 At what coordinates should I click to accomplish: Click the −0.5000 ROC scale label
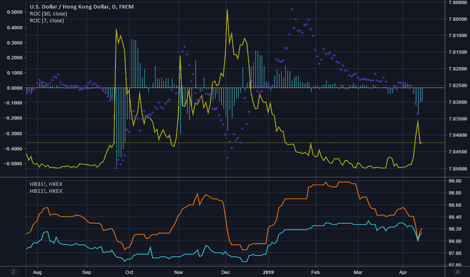13,164
